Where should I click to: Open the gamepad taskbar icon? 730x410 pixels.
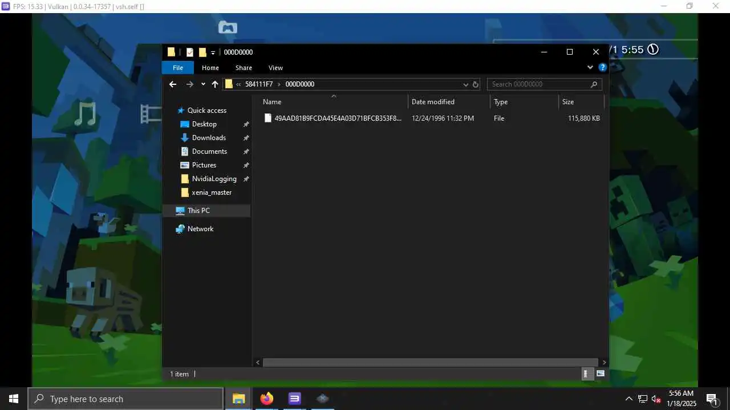[322, 399]
